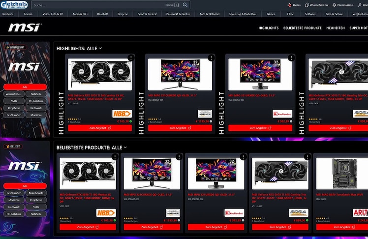Expand the Highlights: Alle dropdown

pyautogui.click(x=79, y=48)
